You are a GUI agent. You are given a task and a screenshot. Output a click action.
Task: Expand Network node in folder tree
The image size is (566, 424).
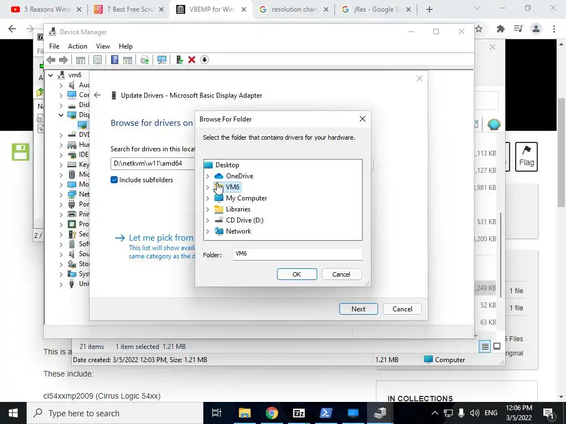tap(208, 231)
